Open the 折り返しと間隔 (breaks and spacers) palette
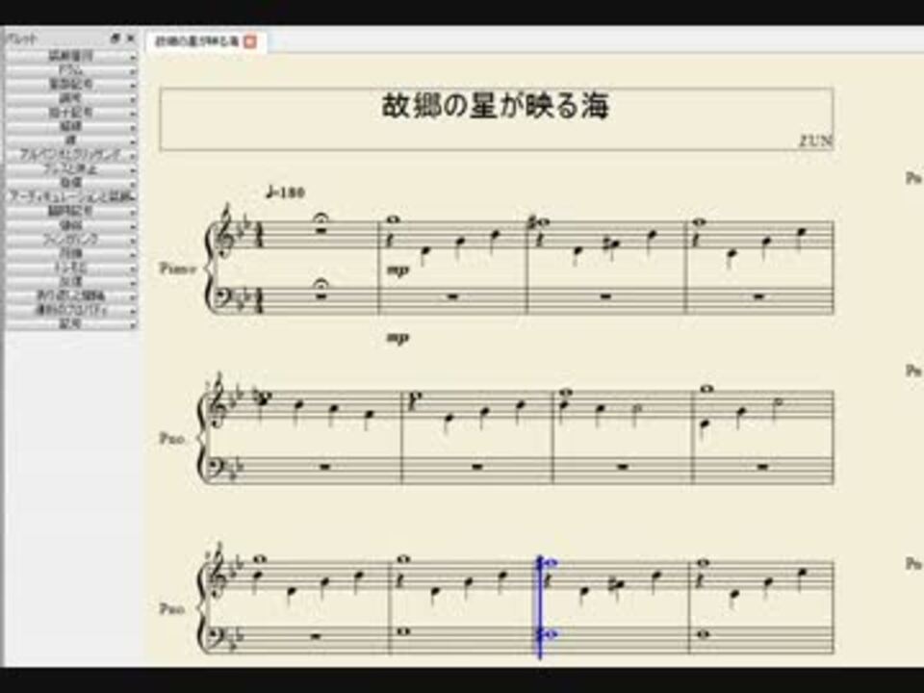 click(71, 295)
